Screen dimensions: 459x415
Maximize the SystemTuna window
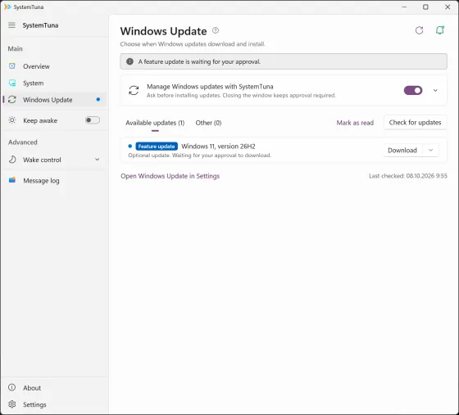point(425,7)
